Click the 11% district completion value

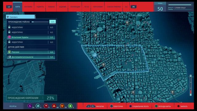pos(53,22)
